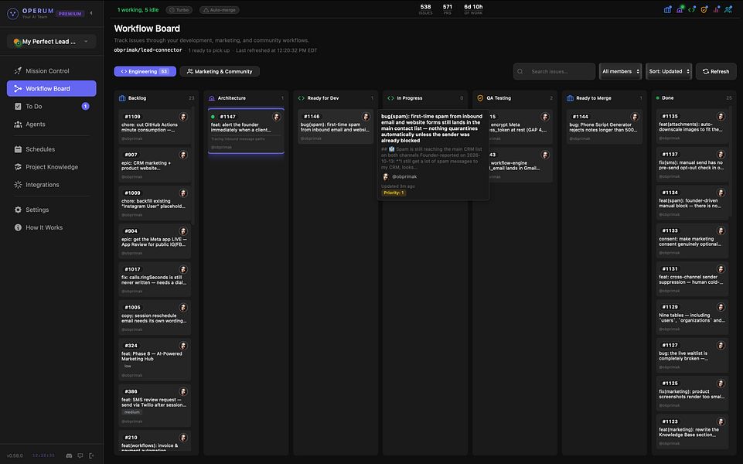Click the assignee avatar on card #1135
Image resolution: width=743 pixels, height=464 pixels.
tap(721, 116)
